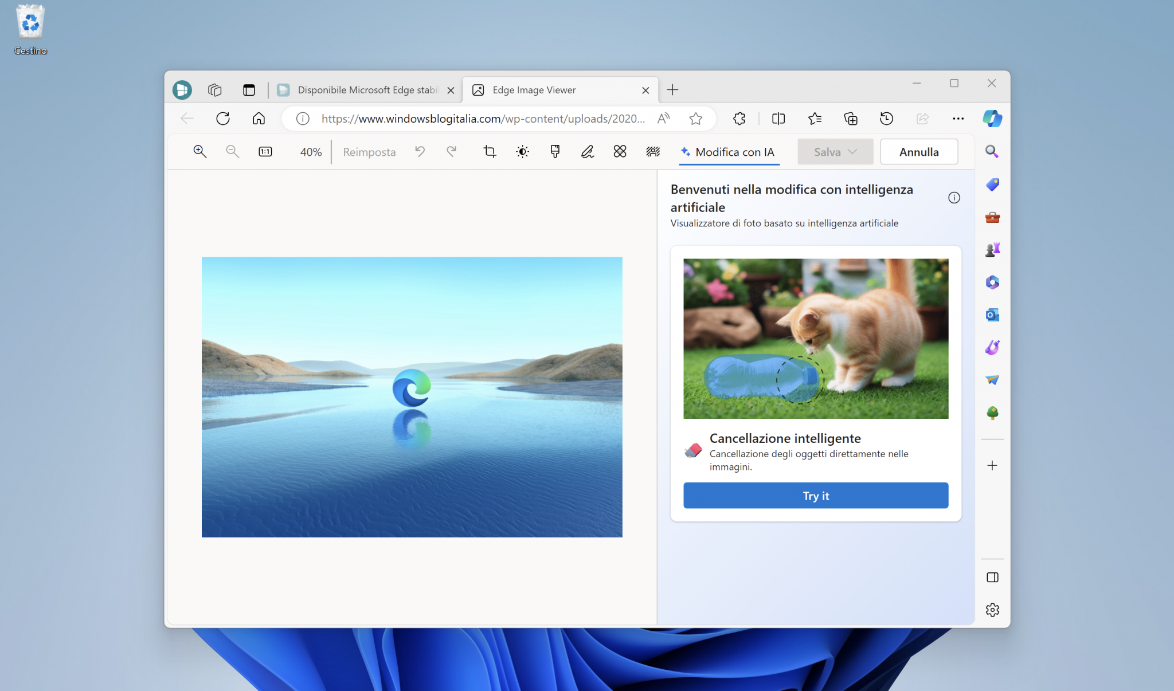Select the Modifica con IA tab
The image size is (1174, 691).
pos(729,152)
